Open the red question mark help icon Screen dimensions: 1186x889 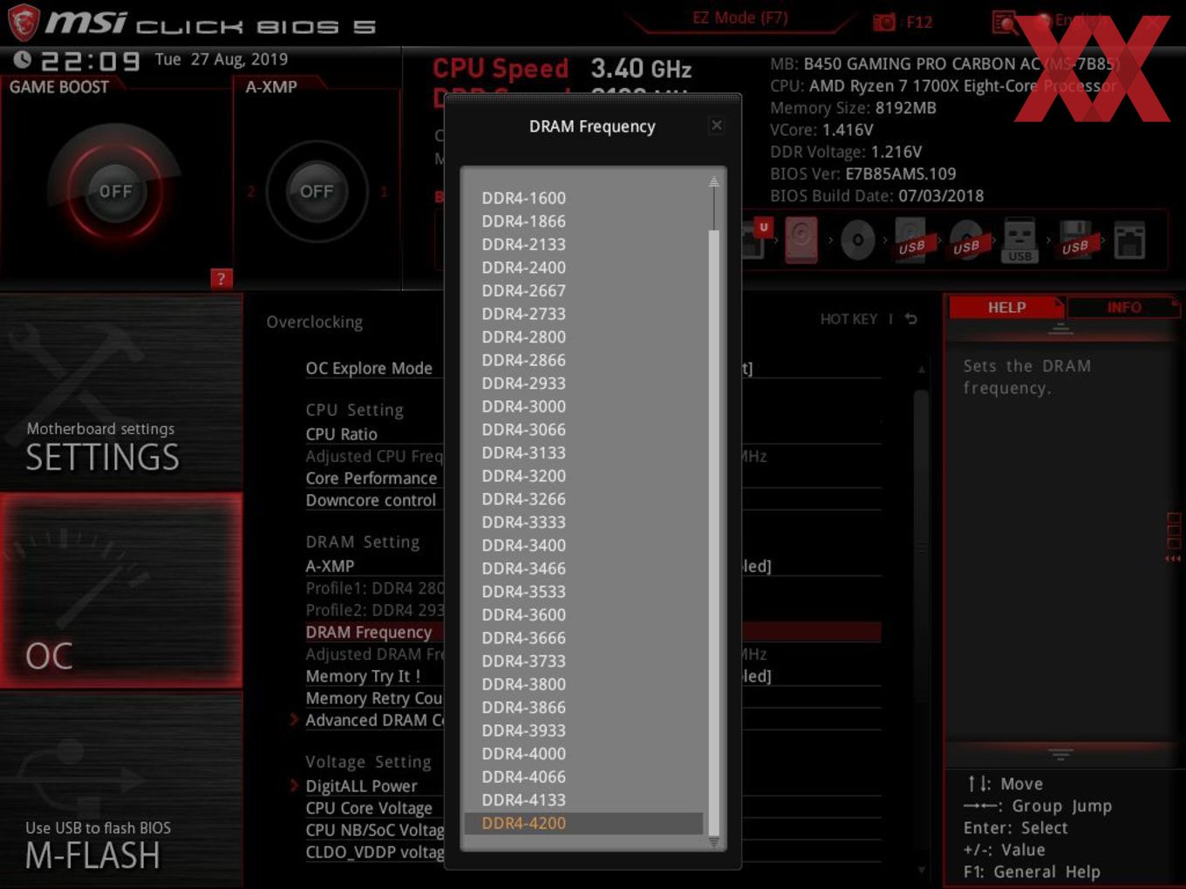(x=221, y=279)
